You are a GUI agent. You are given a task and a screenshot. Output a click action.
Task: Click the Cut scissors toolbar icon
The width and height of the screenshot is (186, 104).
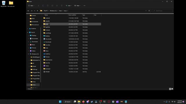tap(38, 6)
